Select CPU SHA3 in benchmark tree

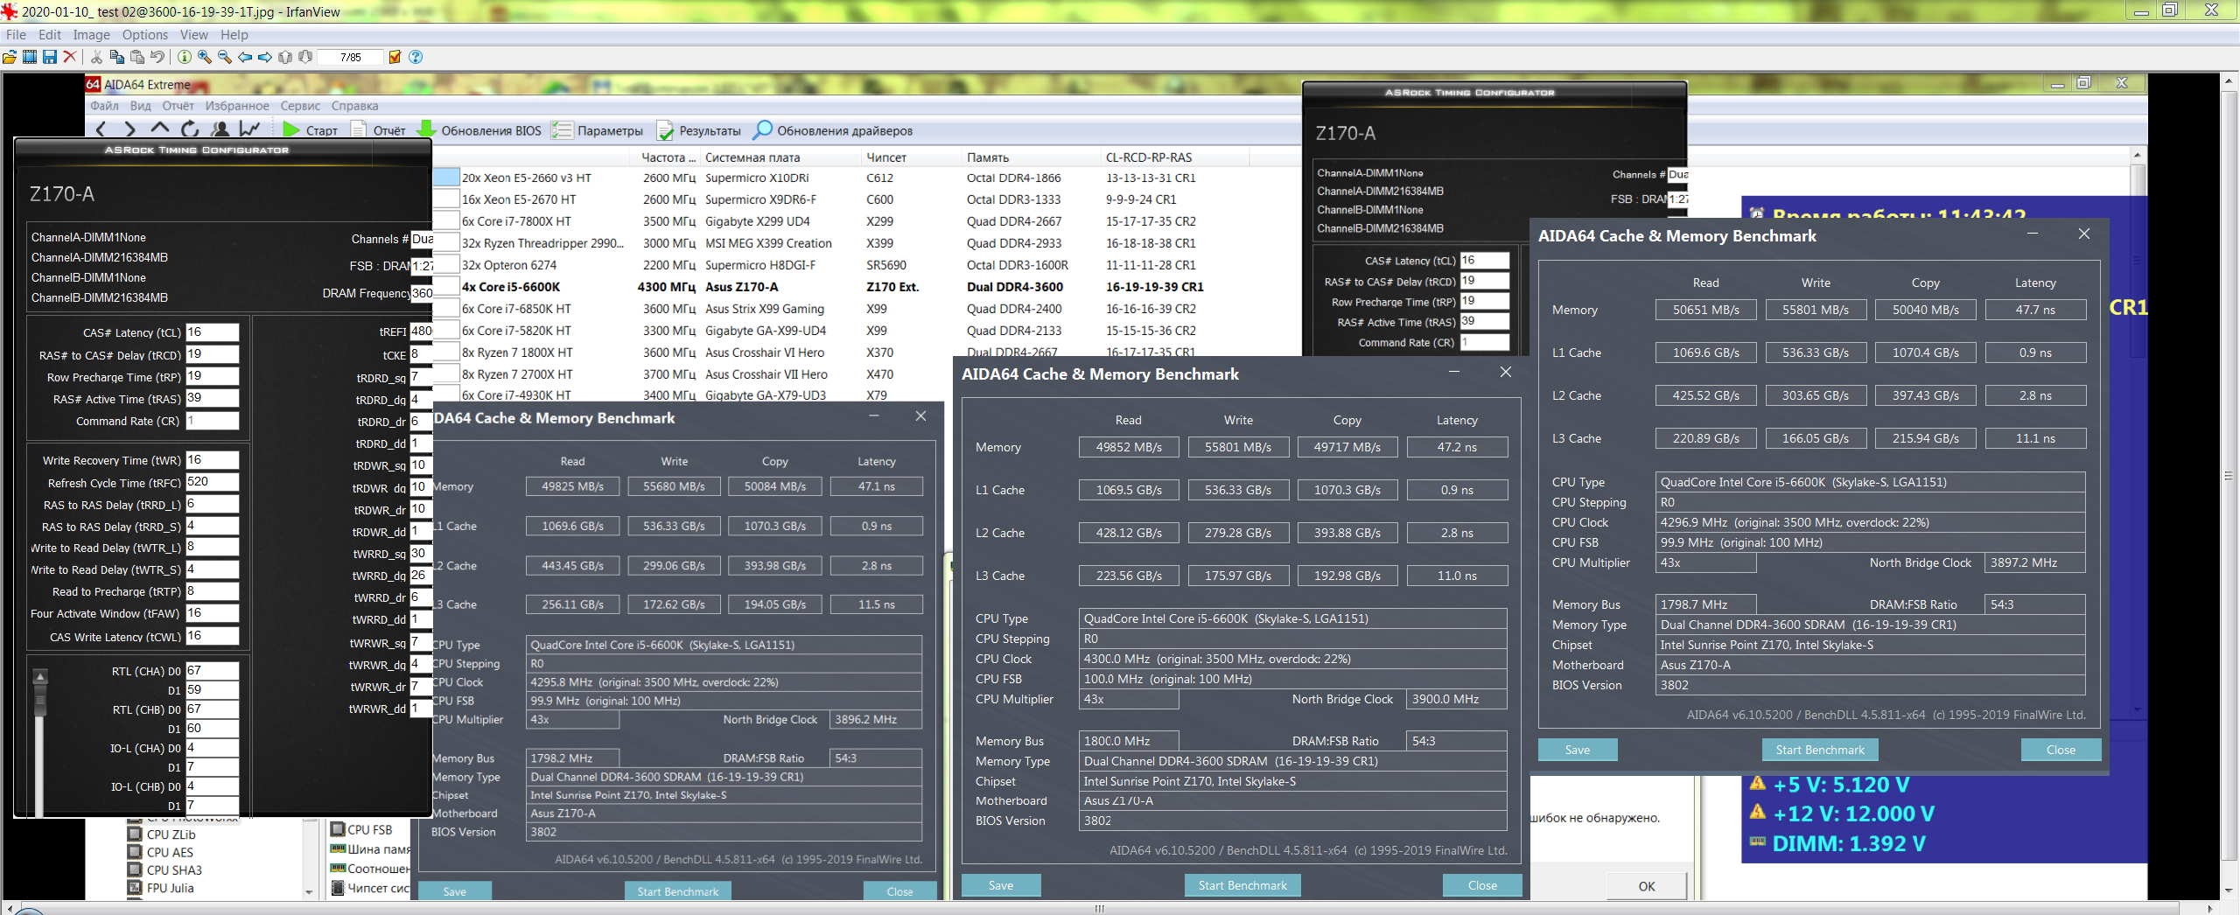[165, 870]
